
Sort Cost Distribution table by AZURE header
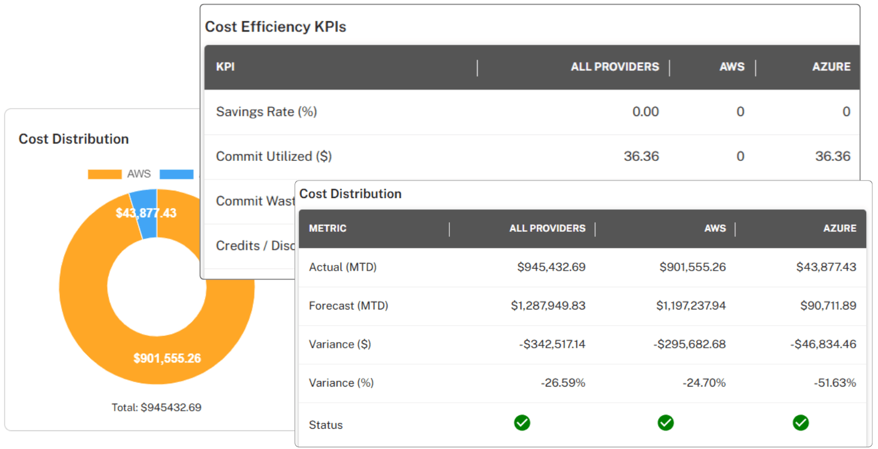(x=840, y=228)
